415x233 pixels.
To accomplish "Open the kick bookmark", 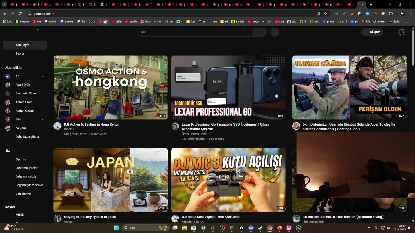I will 7,22.
